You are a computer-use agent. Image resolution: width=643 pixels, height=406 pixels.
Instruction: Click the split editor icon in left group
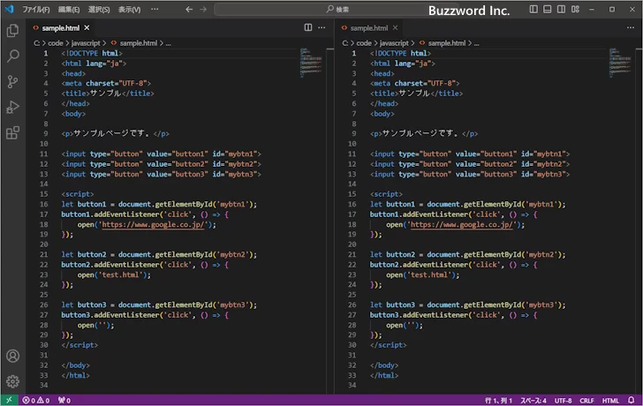pos(308,28)
